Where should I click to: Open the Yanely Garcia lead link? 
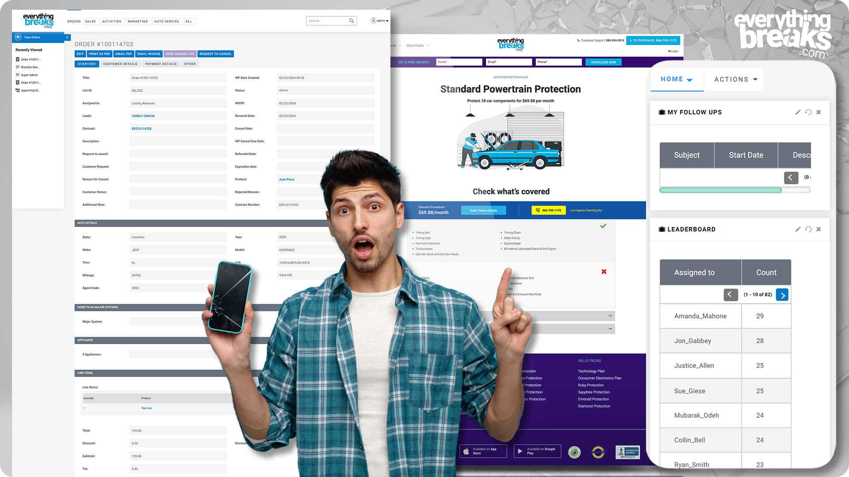[143, 116]
